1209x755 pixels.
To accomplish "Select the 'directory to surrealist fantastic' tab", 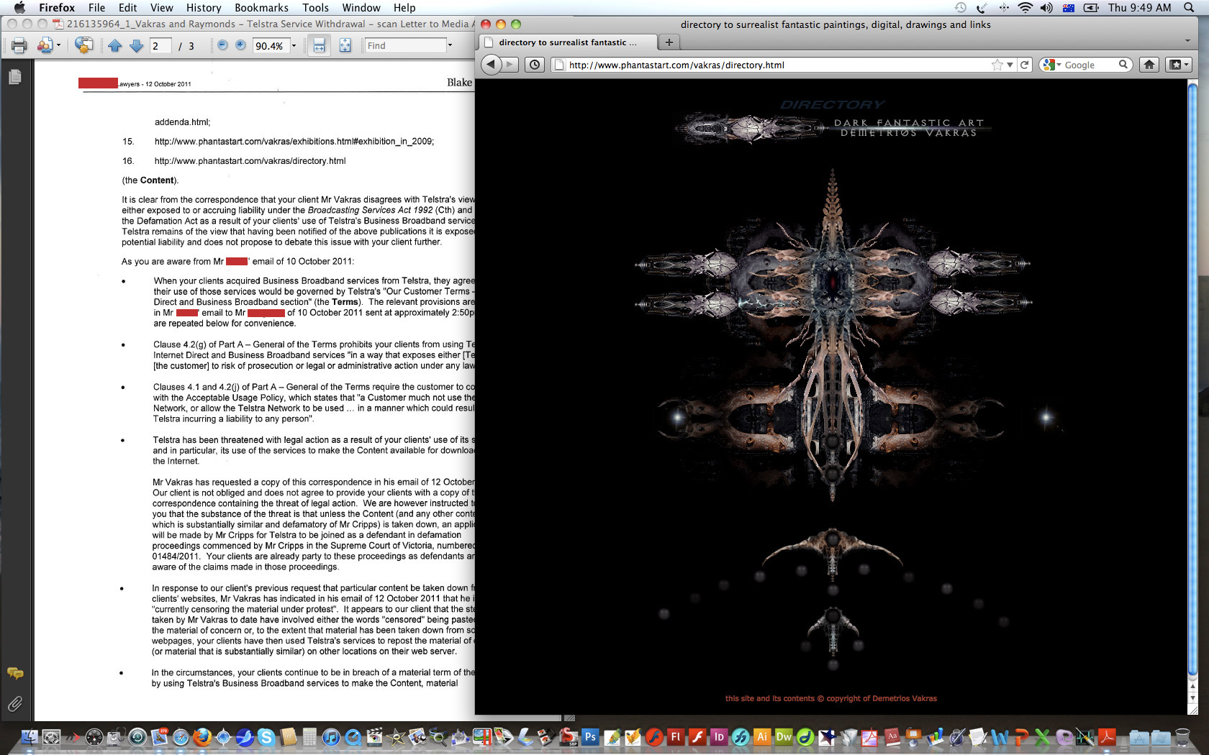I will pos(567,42).
